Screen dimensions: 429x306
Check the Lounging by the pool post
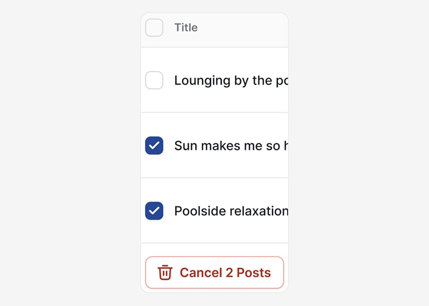click(x=154, y=81)
